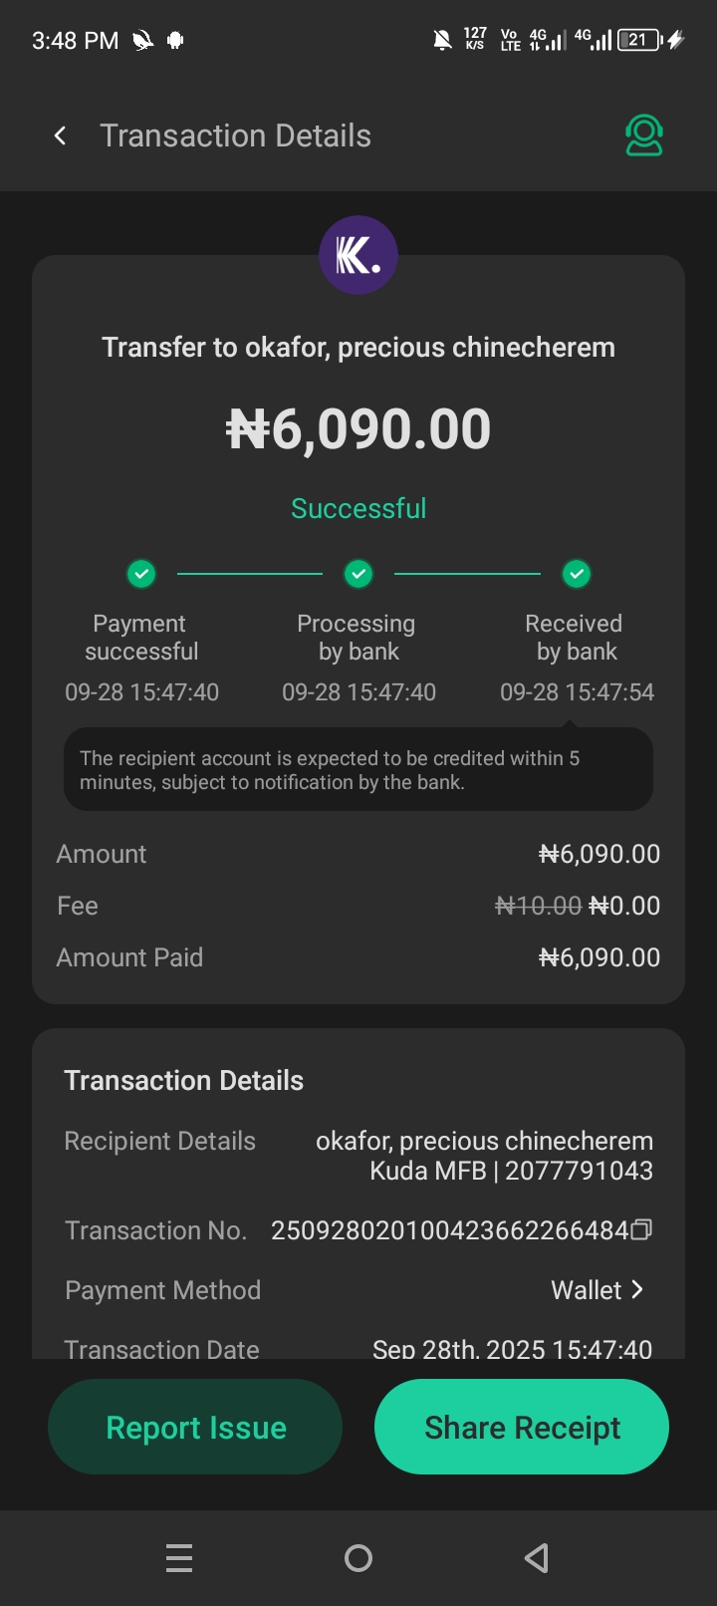Tap the recipient credit notice message

(x=358, y=770)
